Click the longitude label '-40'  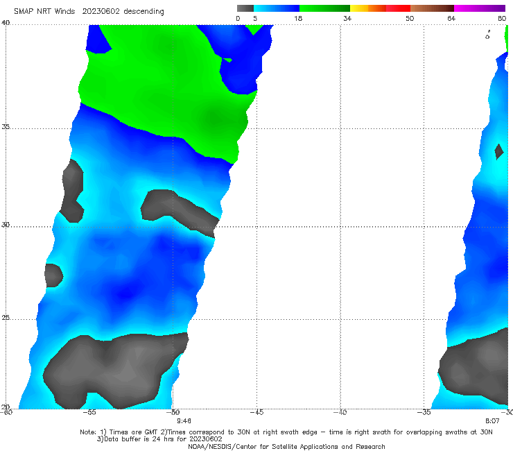(340, 412)
